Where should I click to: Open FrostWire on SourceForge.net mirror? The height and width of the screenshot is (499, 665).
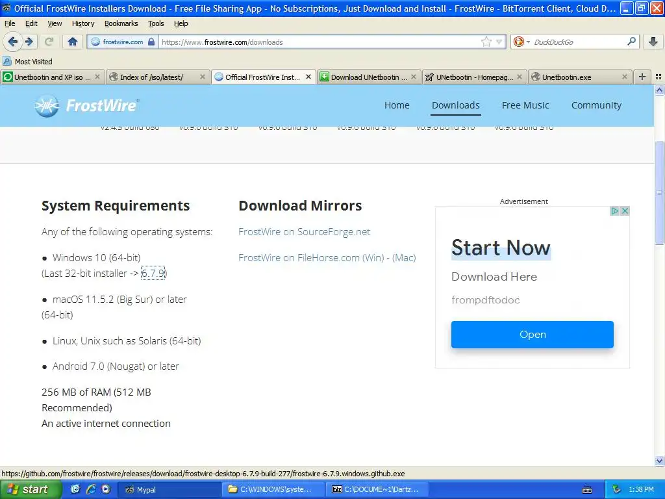[x=304, y=232]
